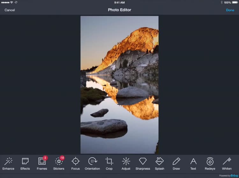This screenshot has width=239, height=178.
Task: Open the Effects tool
Action: [x=25, y=164]
